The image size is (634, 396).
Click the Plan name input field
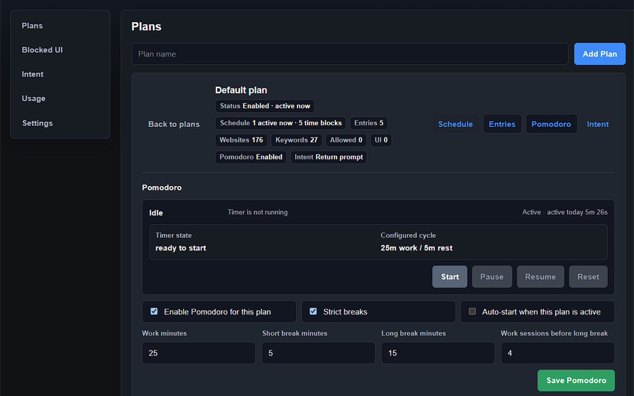point(350,54)
